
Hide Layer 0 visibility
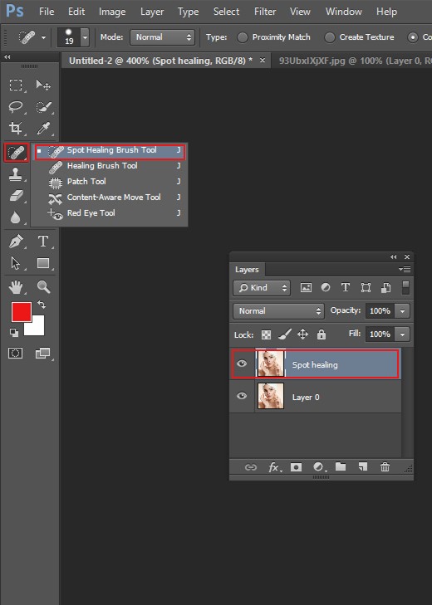(242, 396)
